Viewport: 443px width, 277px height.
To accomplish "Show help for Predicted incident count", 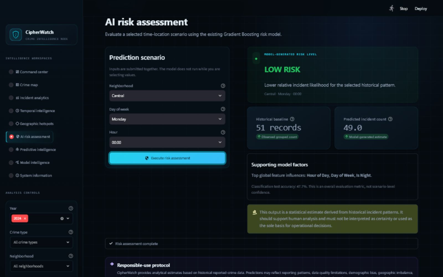I will click(390, 119).
